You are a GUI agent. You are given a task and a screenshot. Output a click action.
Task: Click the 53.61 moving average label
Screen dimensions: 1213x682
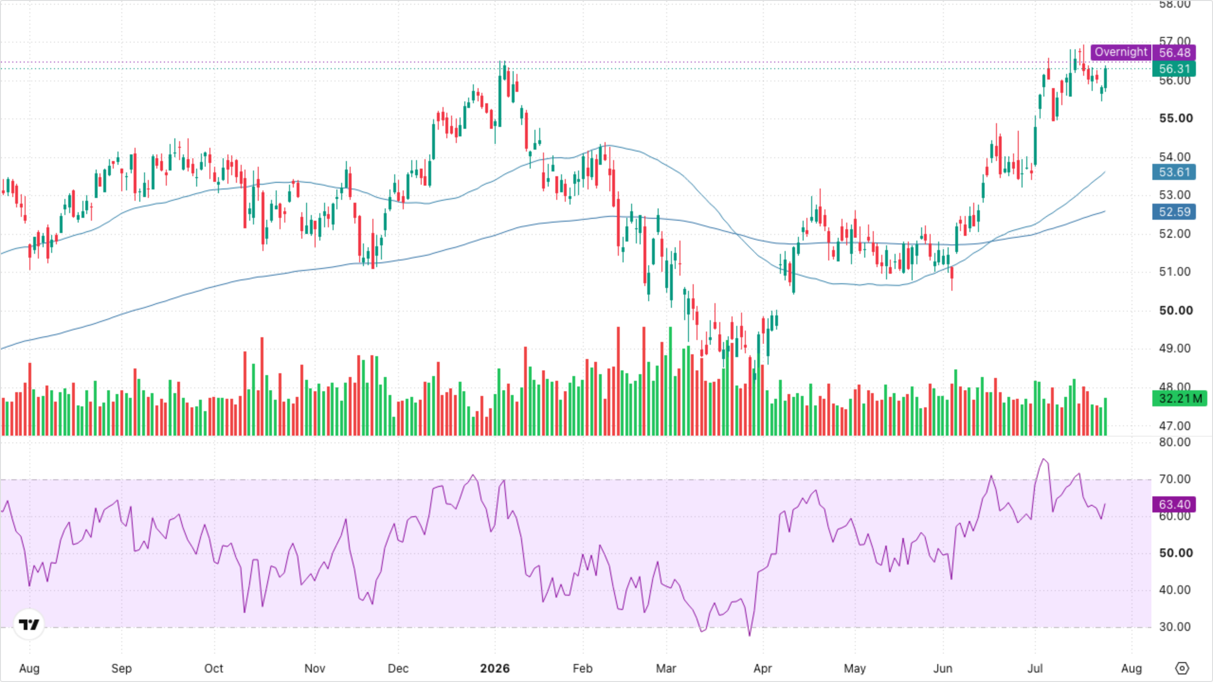click(x=1175, y=172)
